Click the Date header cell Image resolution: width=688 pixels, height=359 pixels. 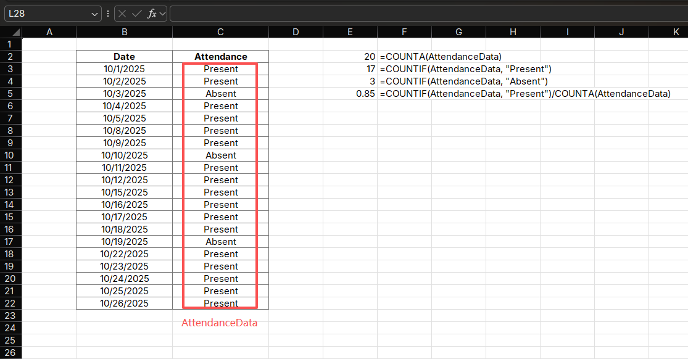point(124,57)
